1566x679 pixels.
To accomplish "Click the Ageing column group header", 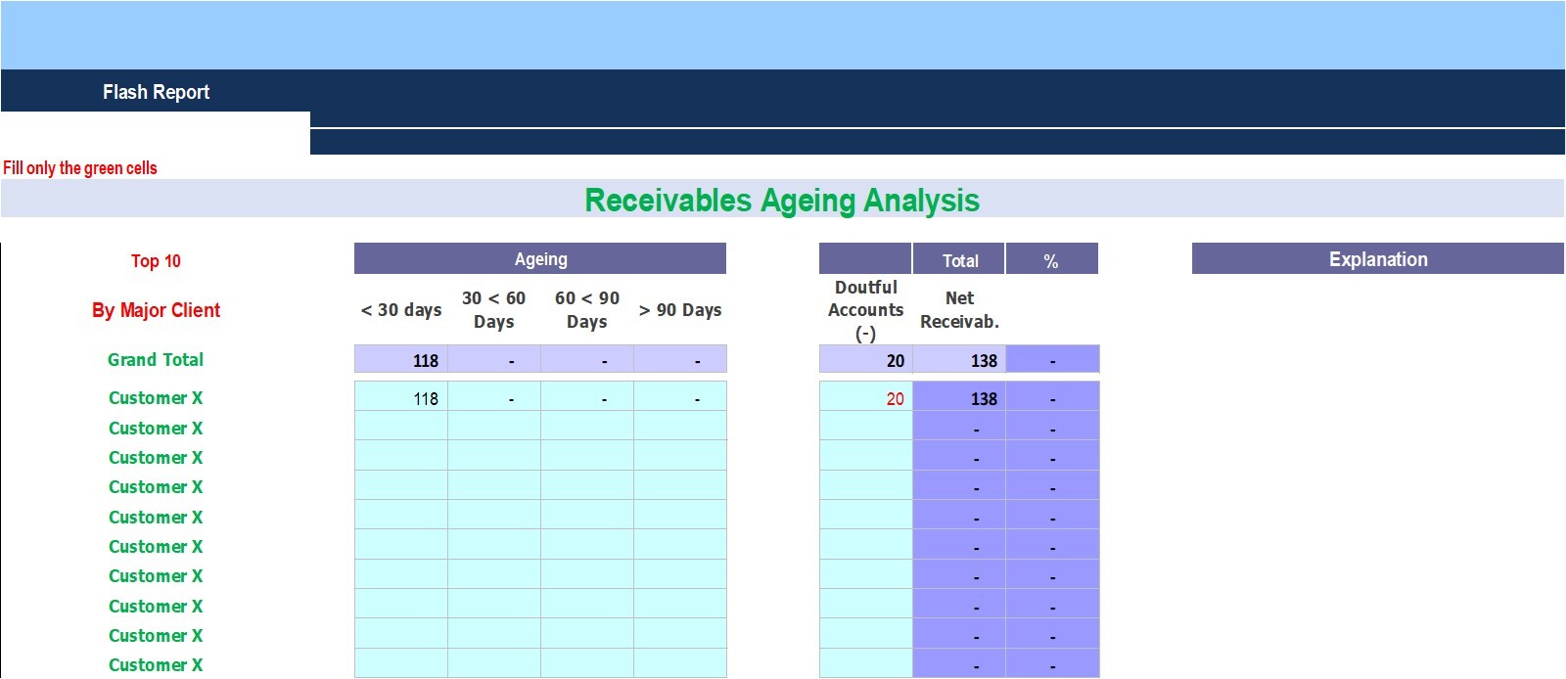I will (x=540, y=259).
